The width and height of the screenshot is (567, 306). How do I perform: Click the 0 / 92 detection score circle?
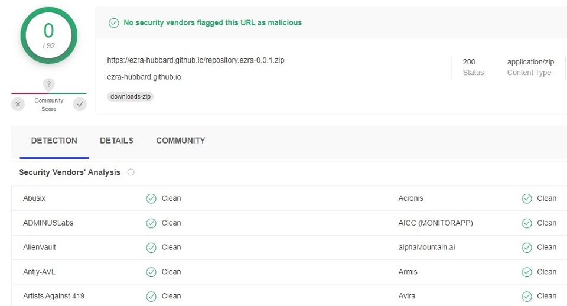tap(48, 35)
